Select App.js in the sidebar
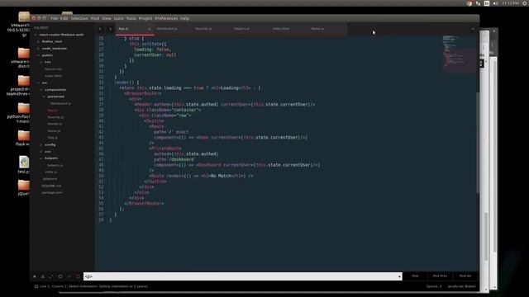Viewport: 529px width, 297px height. 52,111
